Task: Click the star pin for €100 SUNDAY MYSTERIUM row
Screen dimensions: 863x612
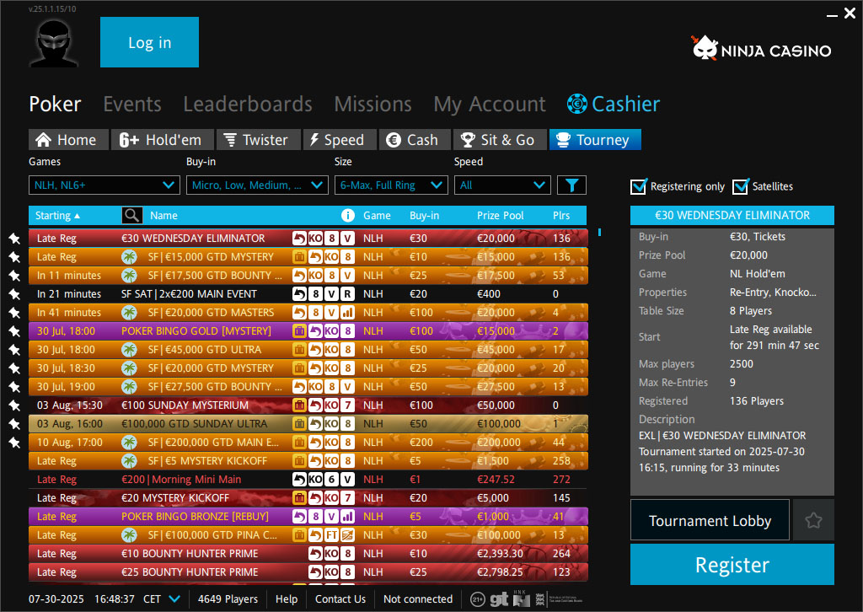Action: tap(14, 405)
